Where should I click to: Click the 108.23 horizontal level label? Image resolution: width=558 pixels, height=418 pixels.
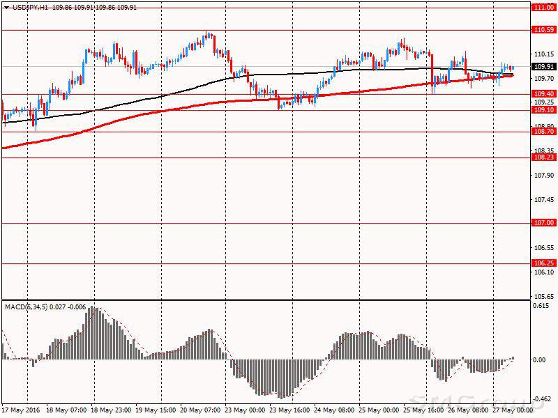pos(543,157)
